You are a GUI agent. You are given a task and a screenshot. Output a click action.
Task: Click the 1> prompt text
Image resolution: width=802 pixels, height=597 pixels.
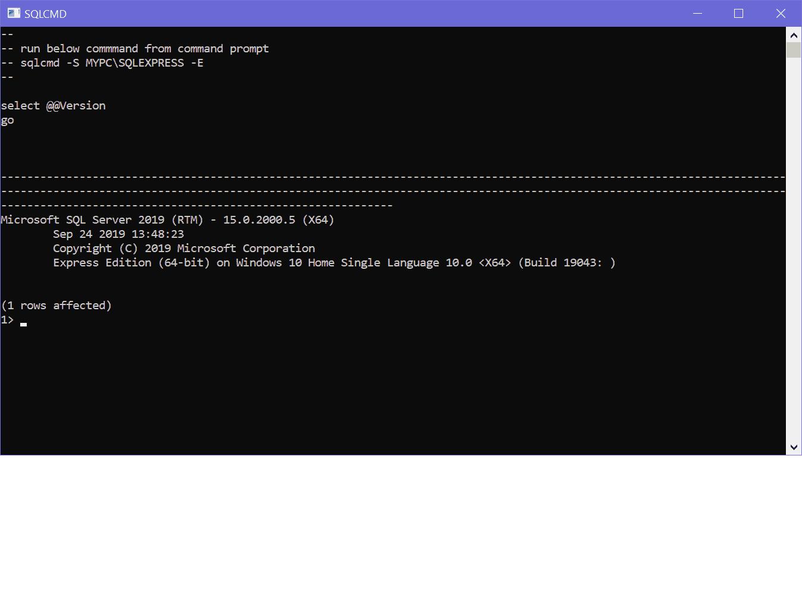pos(8,319)
